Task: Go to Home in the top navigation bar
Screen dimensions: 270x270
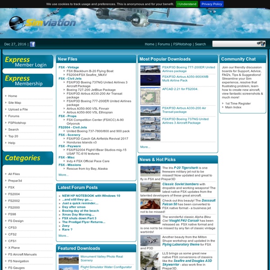Action: point(149,44)
